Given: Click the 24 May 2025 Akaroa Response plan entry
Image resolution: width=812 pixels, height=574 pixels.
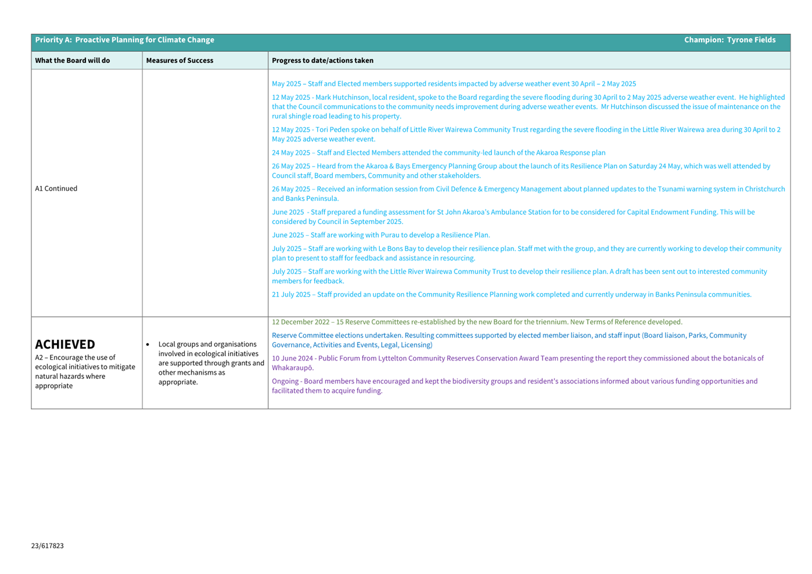Looking at the screenshot, I should click(439, 153).
